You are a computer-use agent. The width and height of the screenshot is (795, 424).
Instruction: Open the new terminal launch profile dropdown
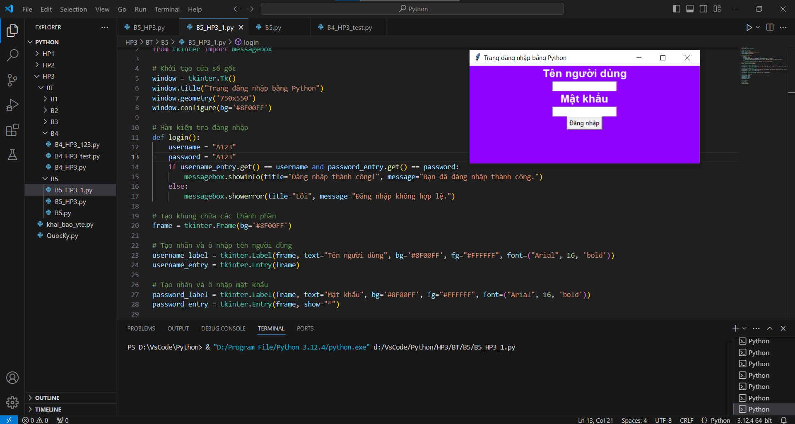[744, 328]
